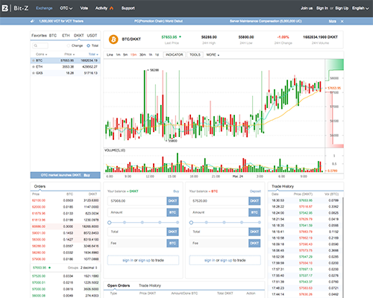Screen dimensions: 373x298
Task: Set chart interval to 30m
Action: coord(142,54)
